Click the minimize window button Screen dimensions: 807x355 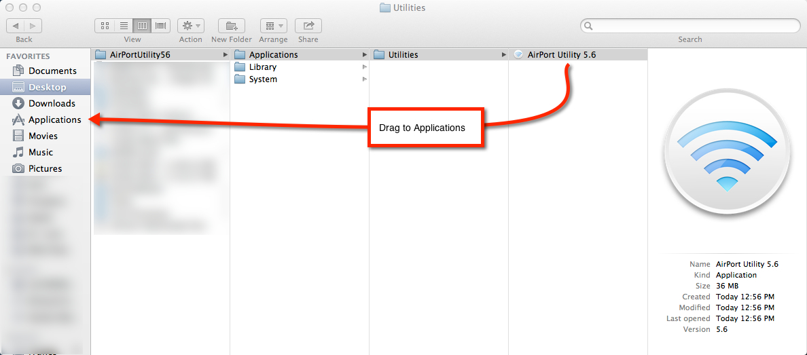pos(23,7)
